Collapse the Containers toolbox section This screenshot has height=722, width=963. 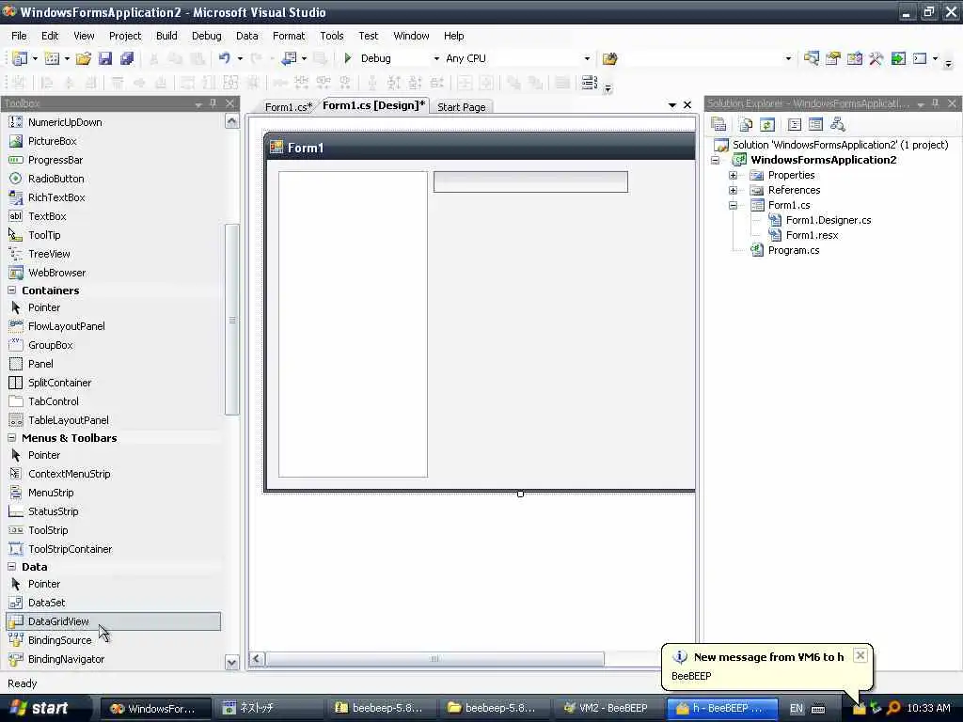(x=11, y=290)
